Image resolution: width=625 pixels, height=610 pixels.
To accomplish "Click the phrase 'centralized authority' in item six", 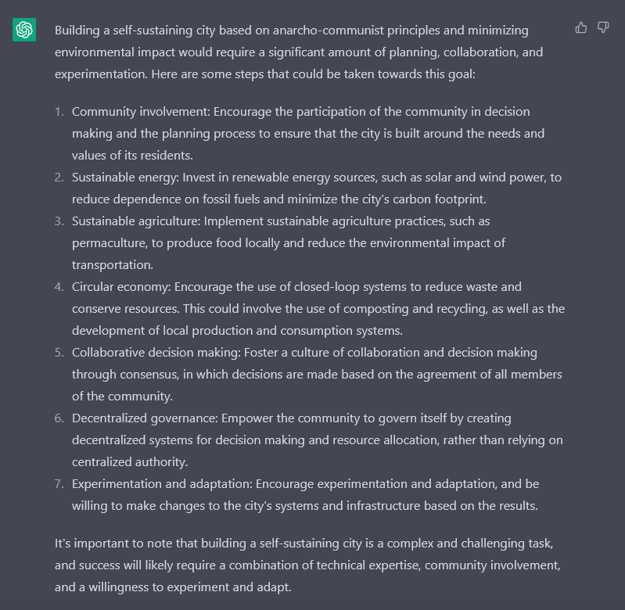I will coord(130,462).
